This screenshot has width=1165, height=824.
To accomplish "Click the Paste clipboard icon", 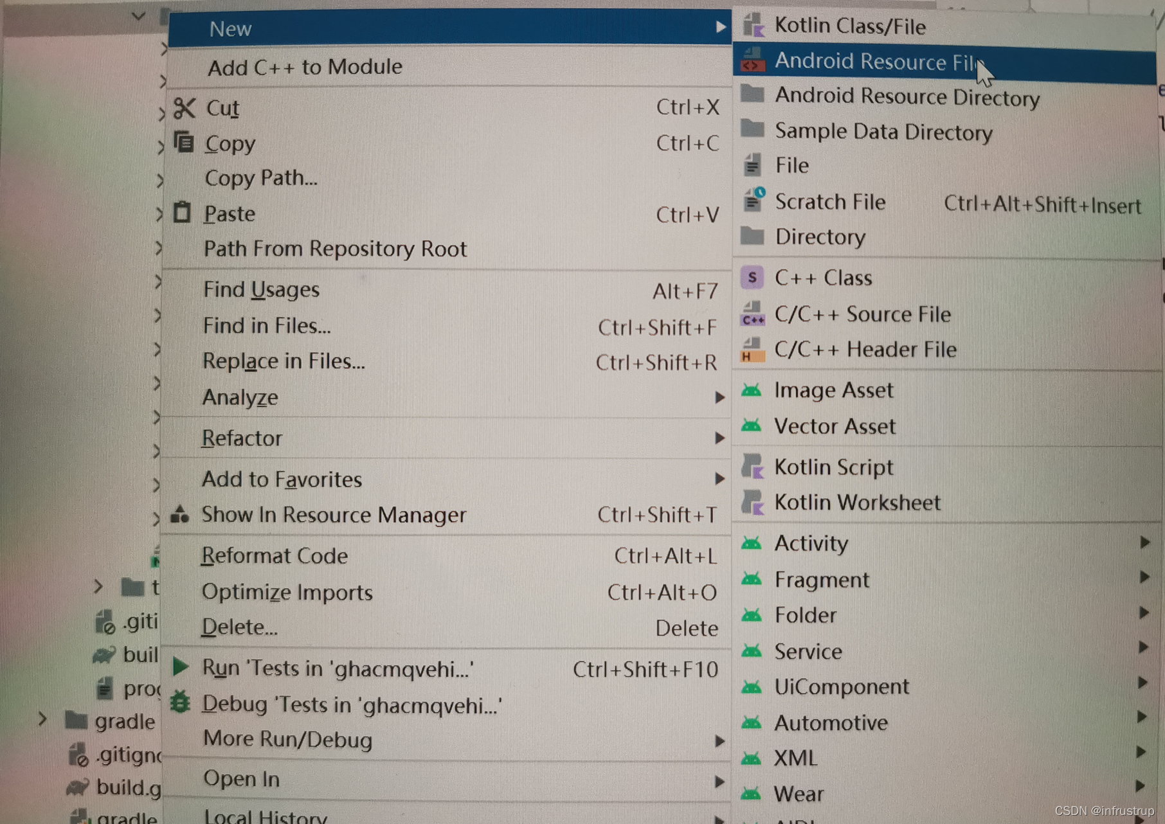I will click(x=183, y=211).
